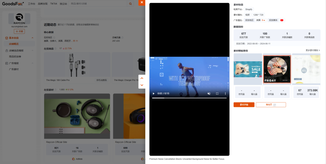This screenshot has height=164, width=326.
Task: Click the 收藏 star button
Action: point(19,31)
